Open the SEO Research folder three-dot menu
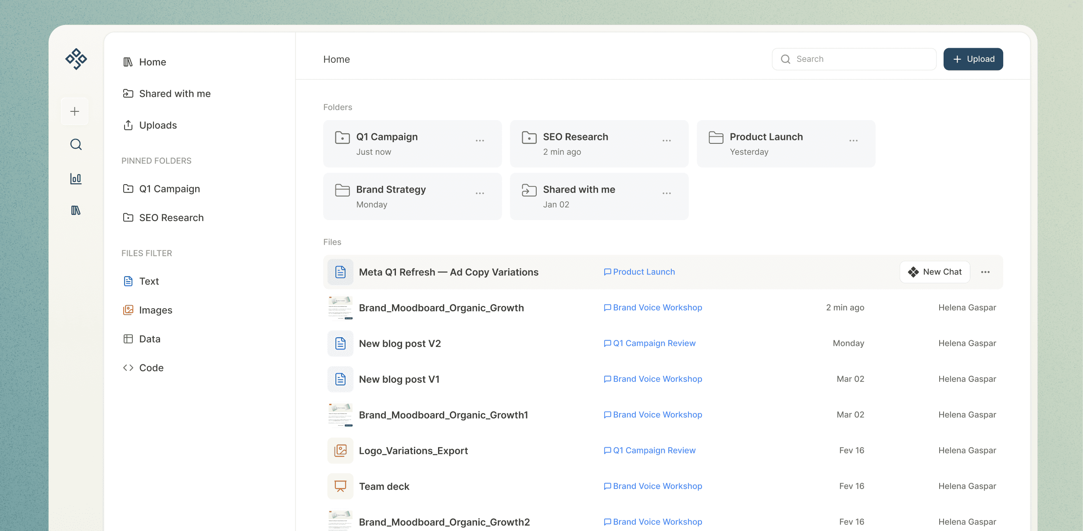 [666, 141]
